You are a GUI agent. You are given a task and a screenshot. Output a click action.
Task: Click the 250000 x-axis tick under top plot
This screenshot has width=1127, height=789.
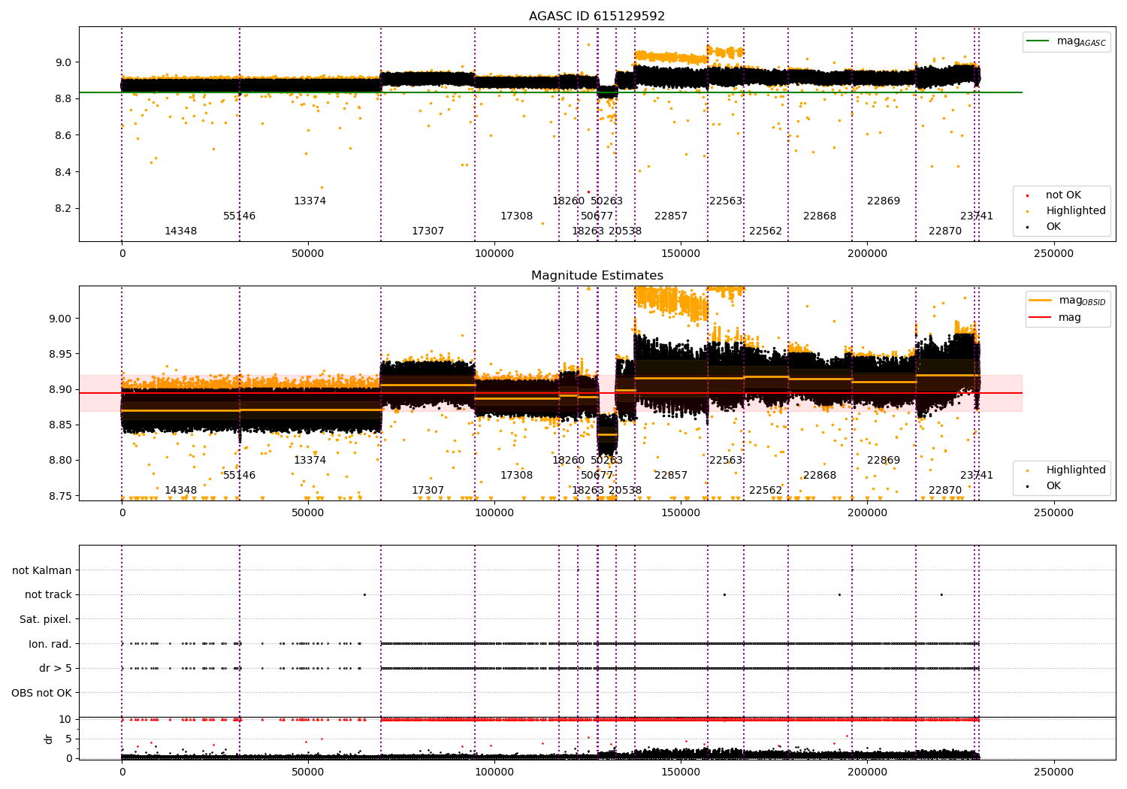tap(1053, 254)
